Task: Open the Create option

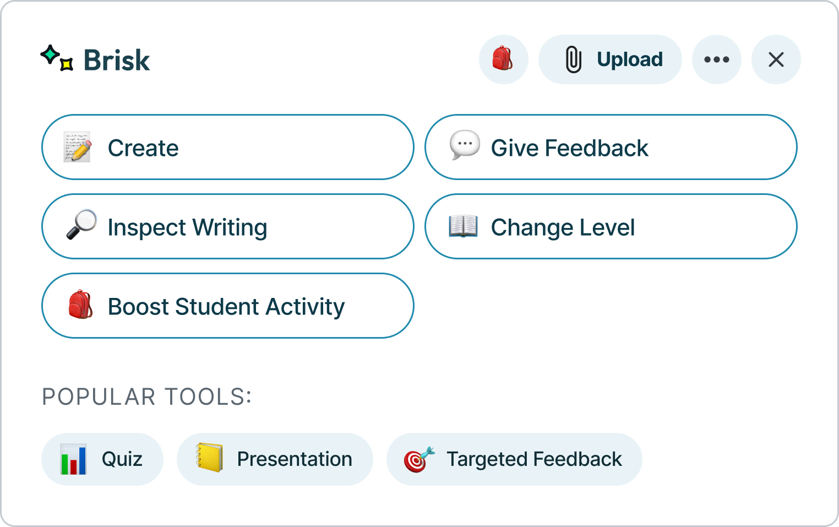Action: point(228,147)
